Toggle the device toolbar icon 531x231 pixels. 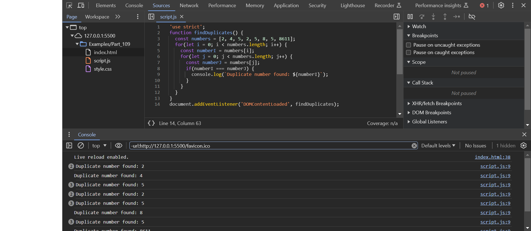click(81, 5)
